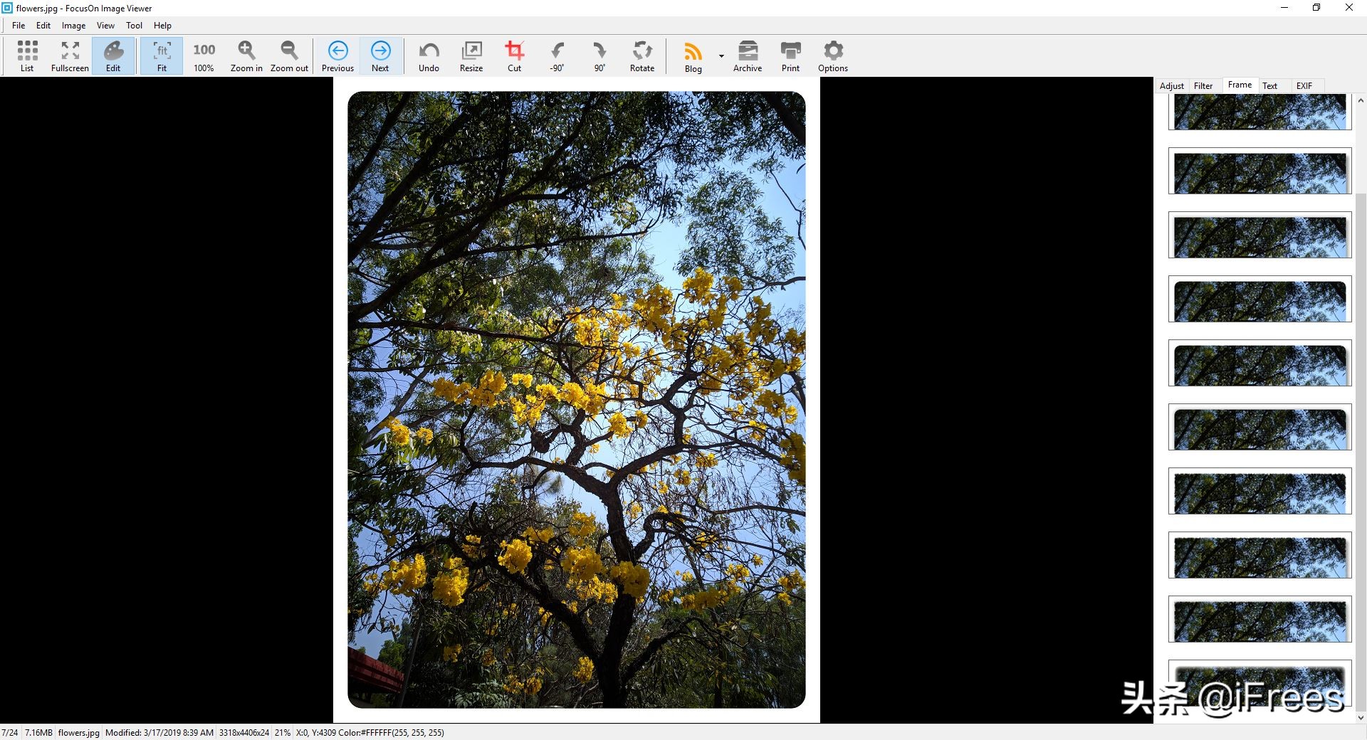This screenshot has height=740, width=1367.
Task: Open the List view
Action: [27, 56]
